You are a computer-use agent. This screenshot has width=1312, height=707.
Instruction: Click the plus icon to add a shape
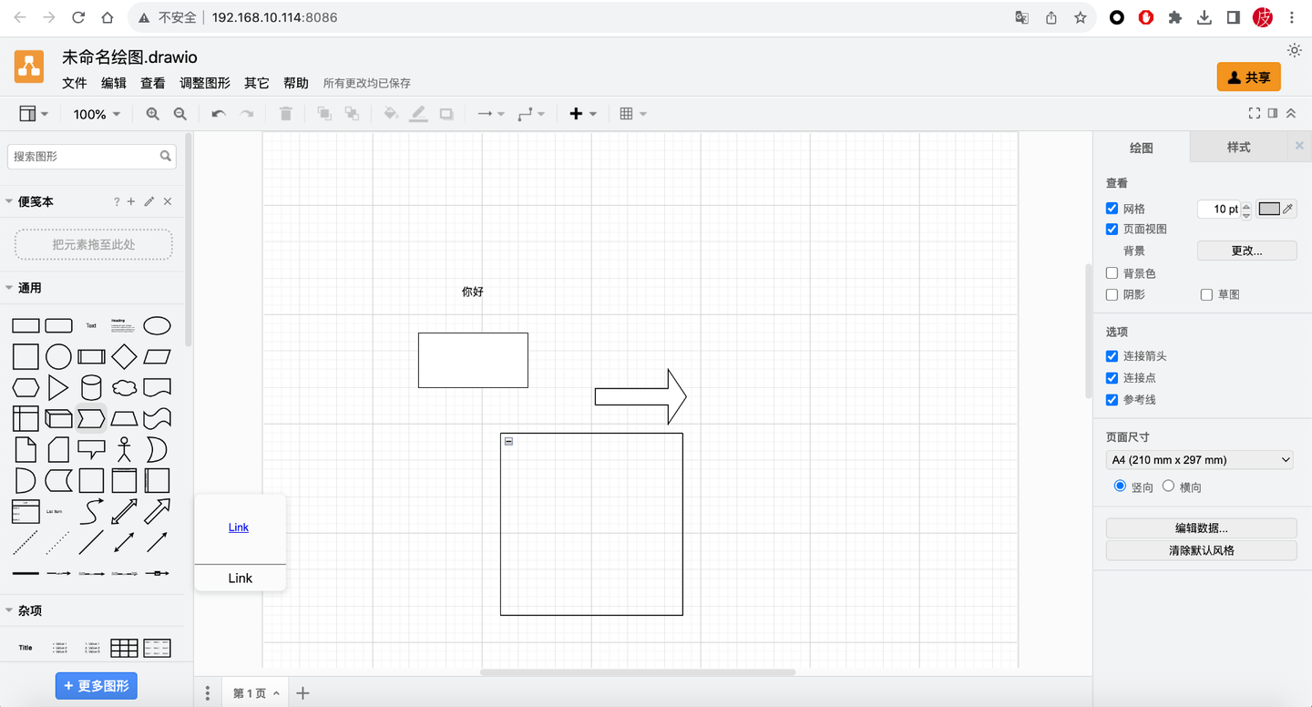coord(578,113)
